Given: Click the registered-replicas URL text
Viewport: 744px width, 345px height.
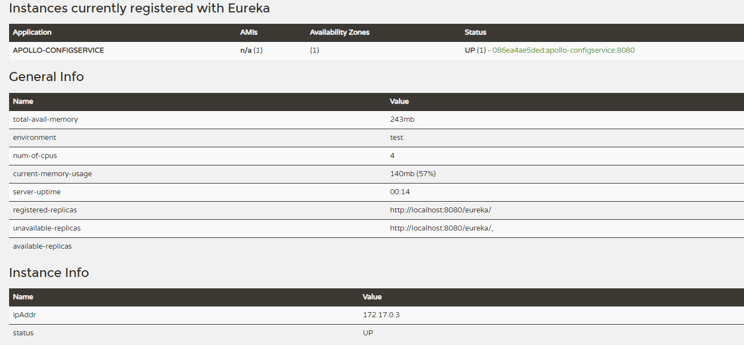Looking at the screenshot, I should point(441,210).
